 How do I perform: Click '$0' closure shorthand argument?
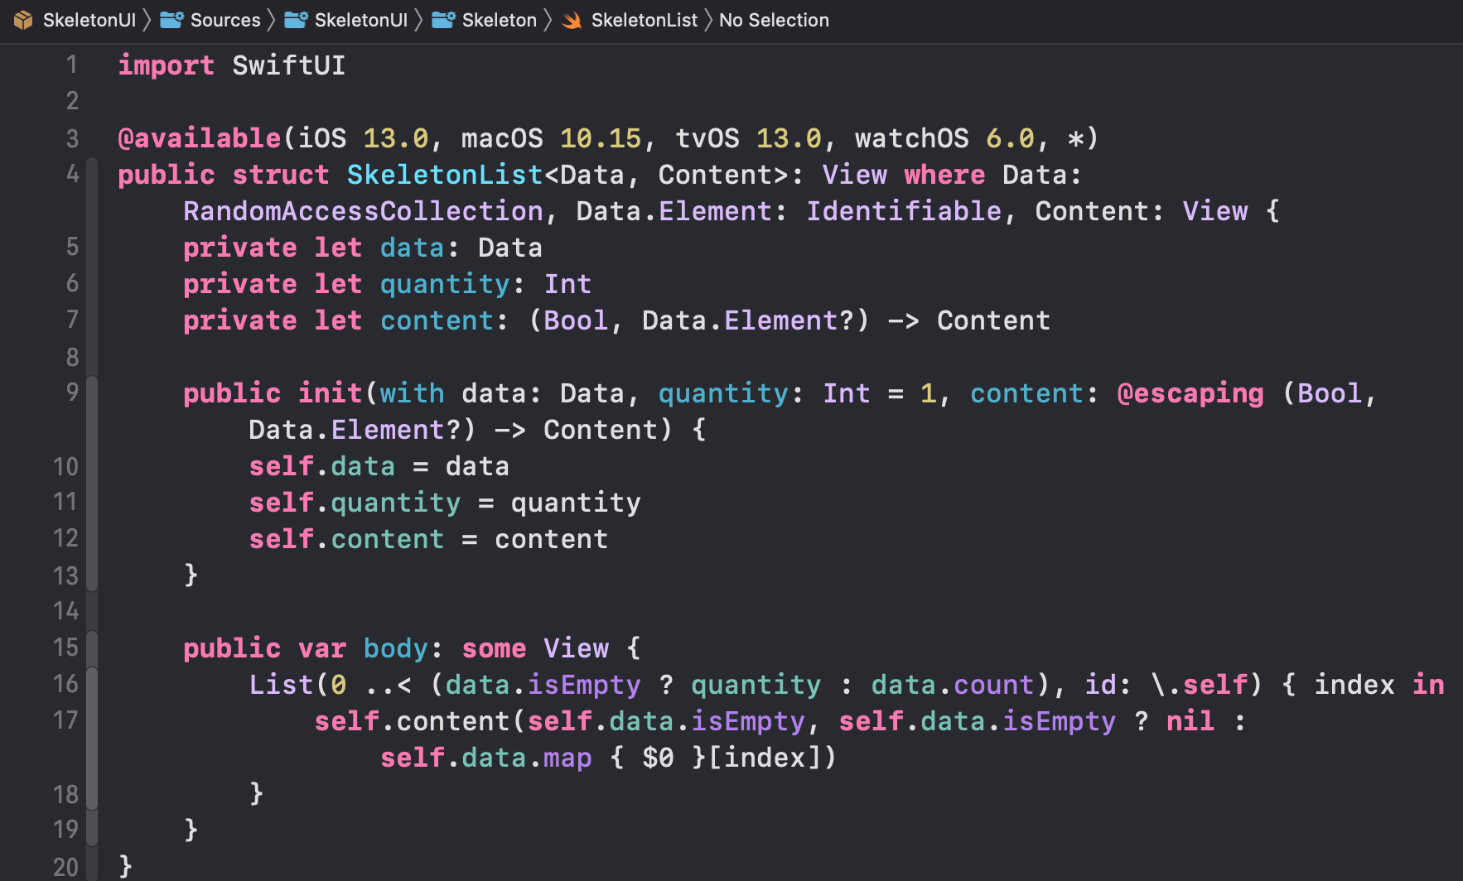pos(658,758)
